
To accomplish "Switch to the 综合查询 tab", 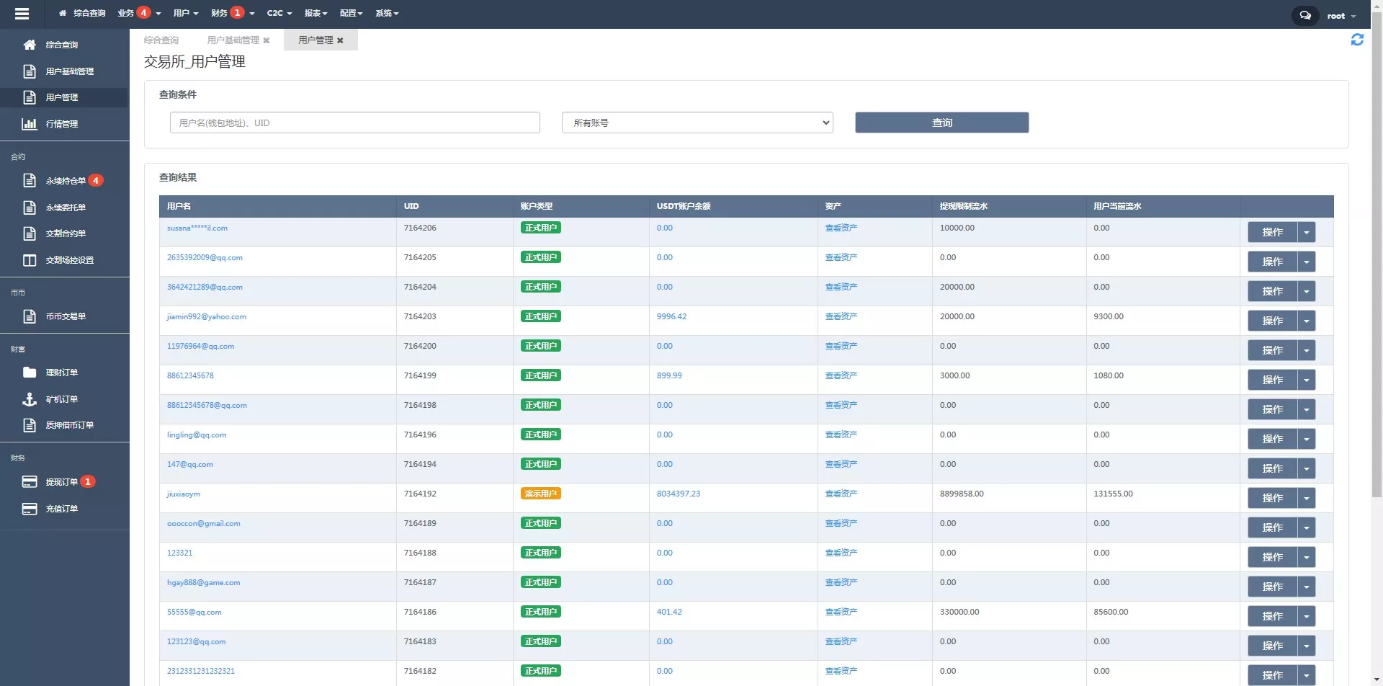I will click(161, 40).
